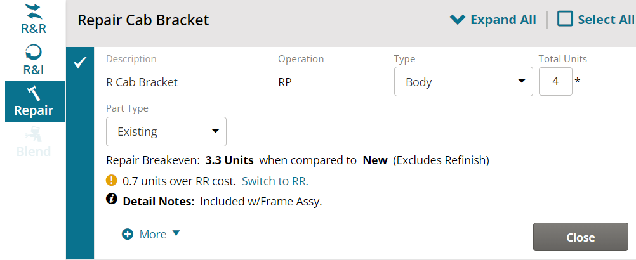636x260 pixels.
Task: Click the Switch to RR link
Action: (x=275, y=181)
